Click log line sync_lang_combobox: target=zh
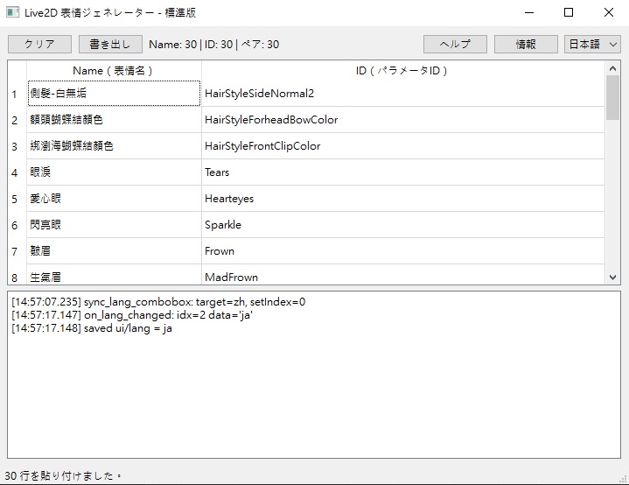This screenshot has height=485, width=629. [158, 302]
